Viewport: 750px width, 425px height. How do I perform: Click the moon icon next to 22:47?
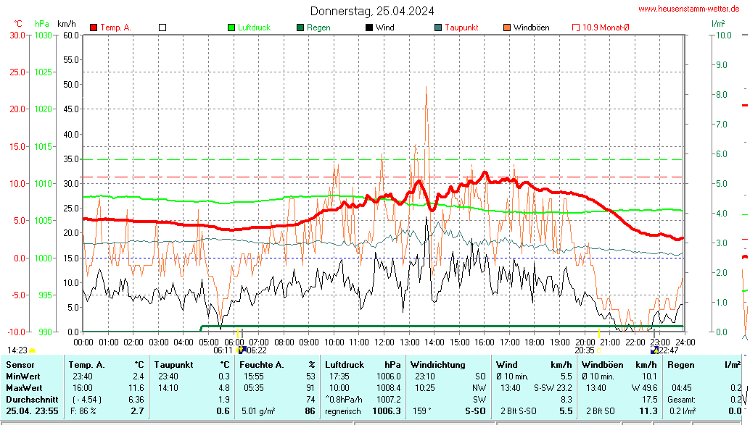[654, 350]
